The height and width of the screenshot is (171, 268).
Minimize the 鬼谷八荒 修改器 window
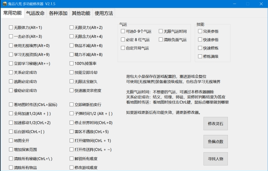pyautogui.click(x=235, y=4)
